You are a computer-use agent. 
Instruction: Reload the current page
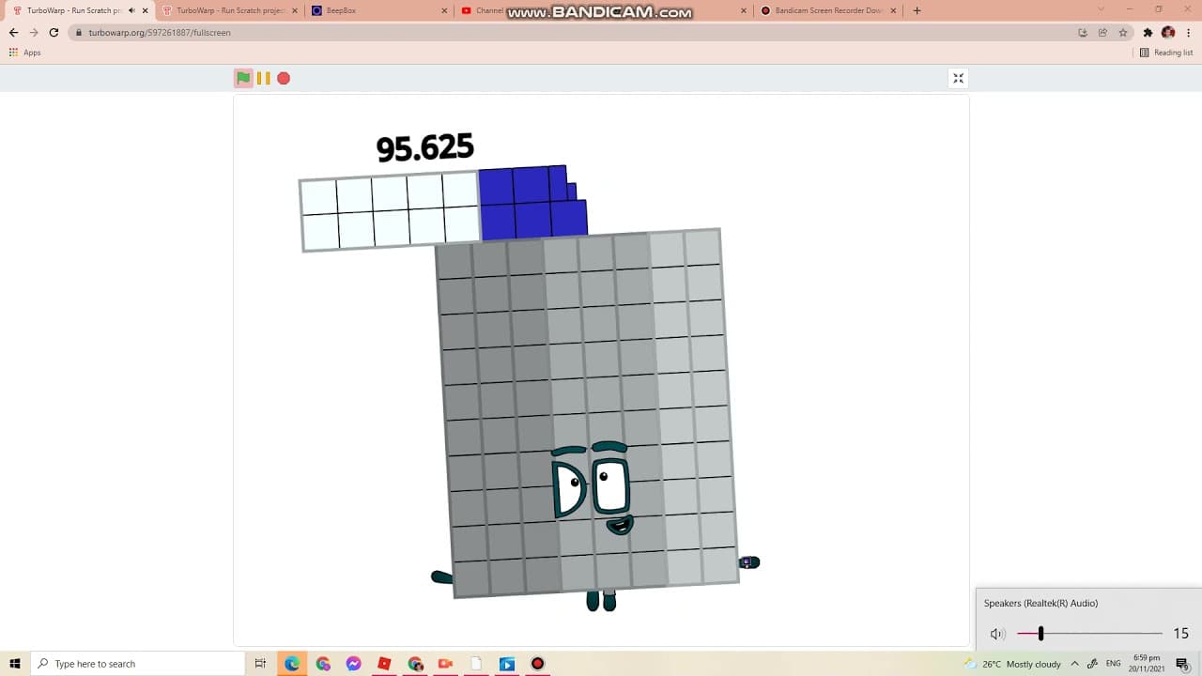(x=54, y=32)
